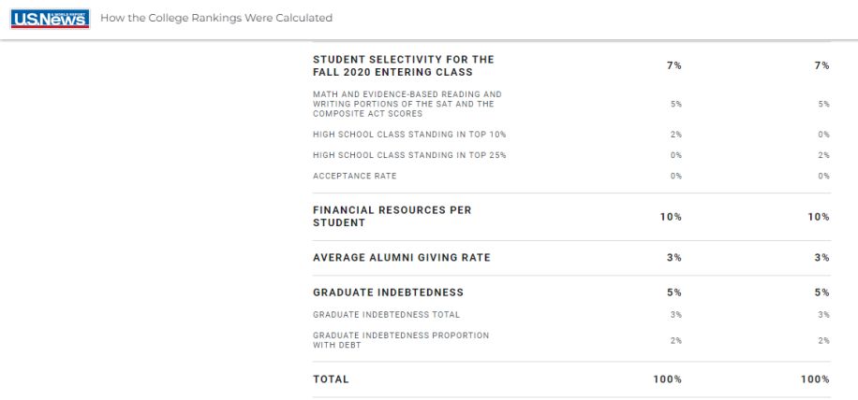Image resolution: width=858 pixels, height=400 pixels.
Task: Select the 'Graduate Indebtedness Total' row label
Action: [x=387, y=314]
